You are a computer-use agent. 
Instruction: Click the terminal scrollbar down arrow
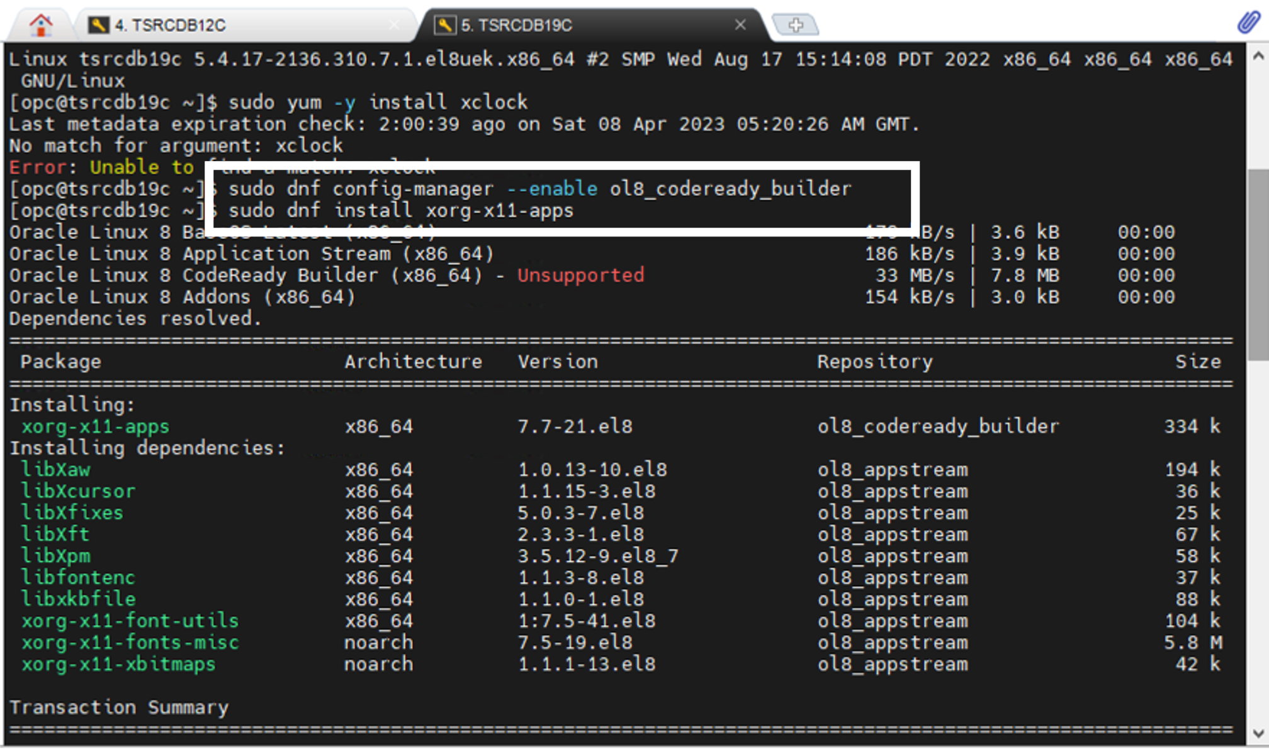pyautogui.click(x=1258, y=733)
